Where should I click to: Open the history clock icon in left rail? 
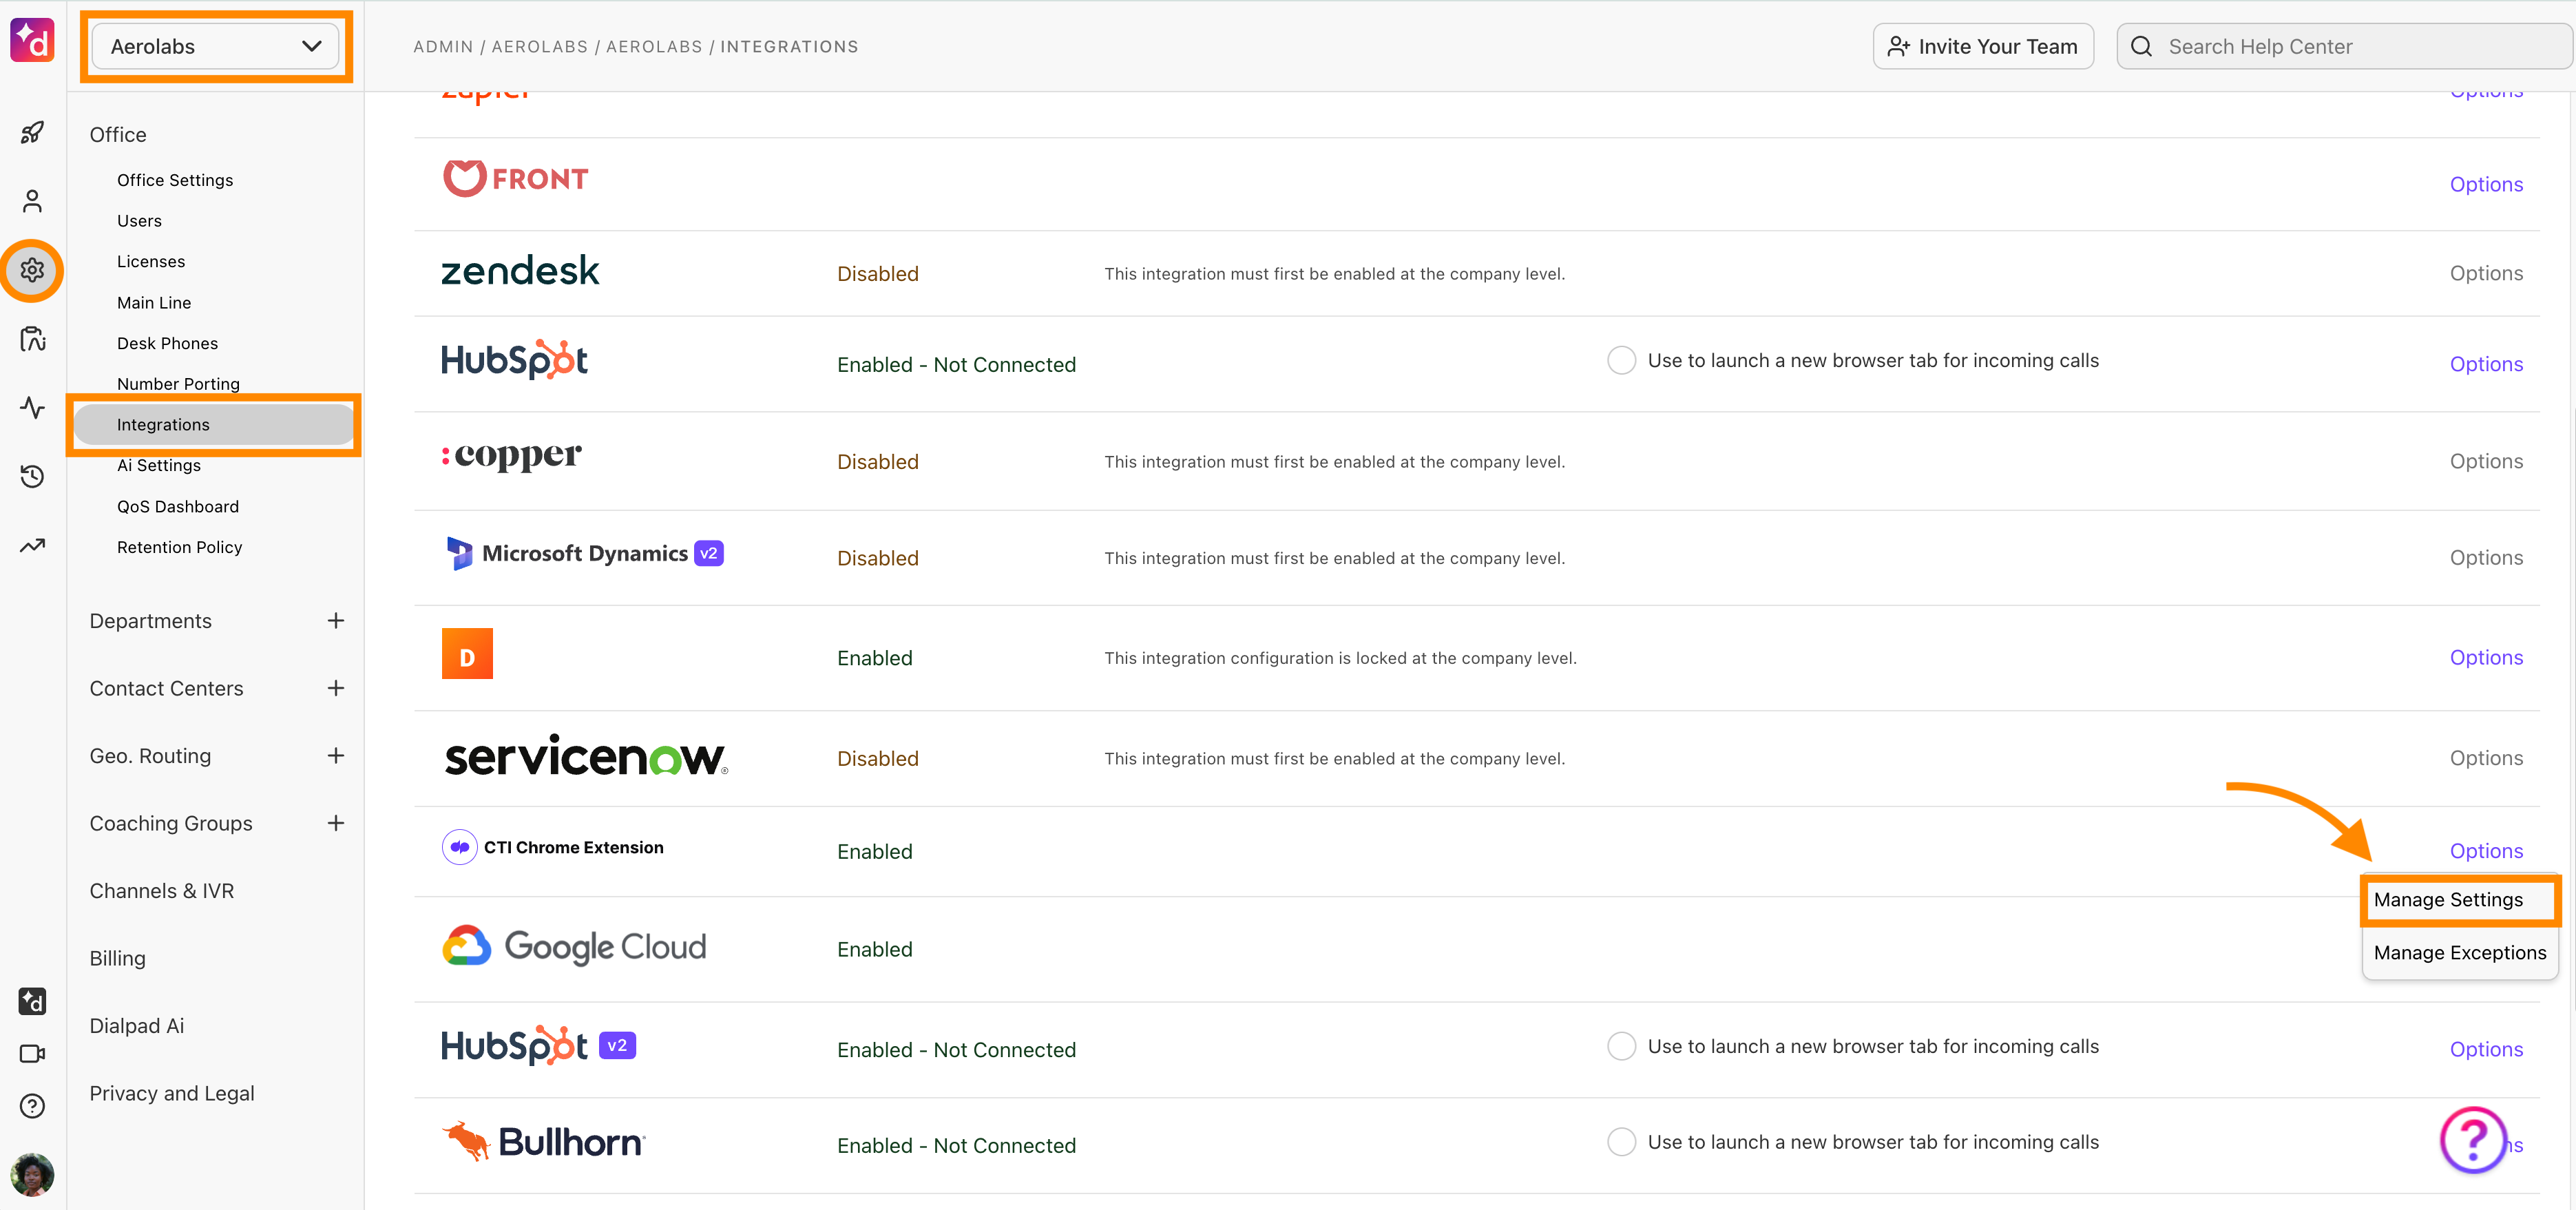pos(32,476)
